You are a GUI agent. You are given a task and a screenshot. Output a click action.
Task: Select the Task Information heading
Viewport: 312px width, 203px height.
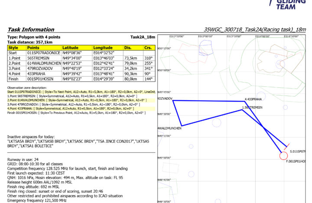(x=31, y=30)
